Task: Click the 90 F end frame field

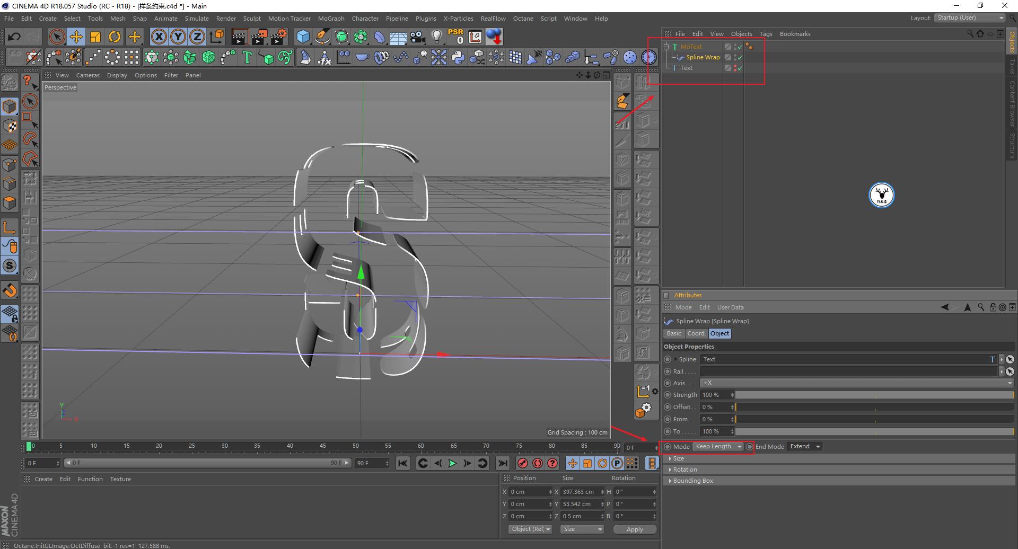Action: click(x=371, y=463)
